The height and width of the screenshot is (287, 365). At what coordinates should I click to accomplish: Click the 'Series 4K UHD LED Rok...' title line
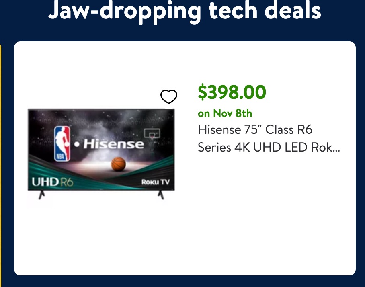269,147
